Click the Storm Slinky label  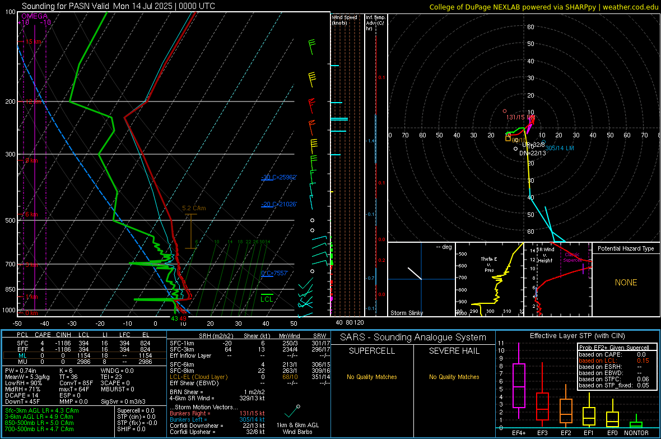tap(406, 313)
